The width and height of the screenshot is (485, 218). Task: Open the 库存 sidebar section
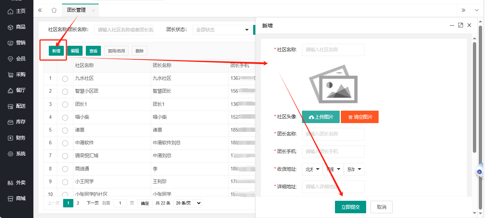coord(17,122)
